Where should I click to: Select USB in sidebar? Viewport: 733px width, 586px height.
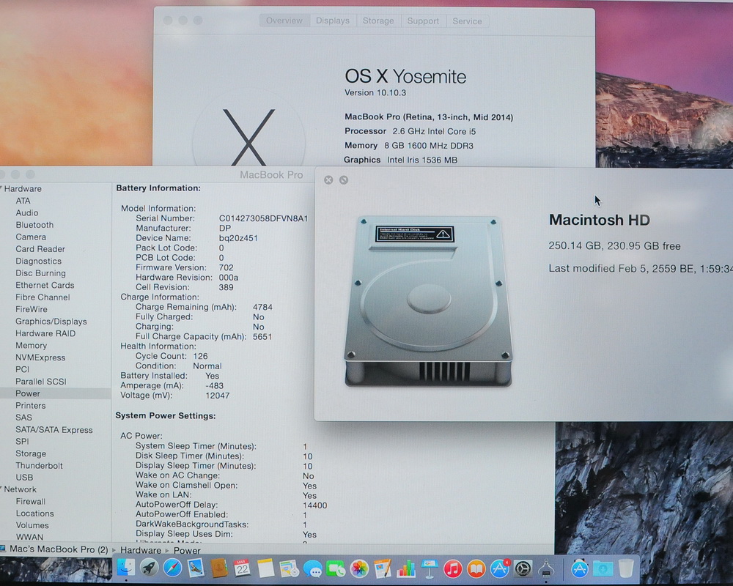pos(24,478)
